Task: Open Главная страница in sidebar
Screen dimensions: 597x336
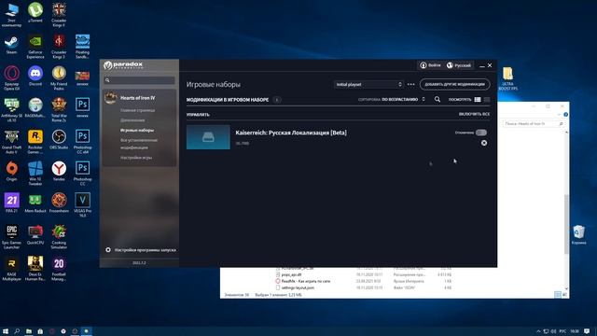Action: pos(137,110)
